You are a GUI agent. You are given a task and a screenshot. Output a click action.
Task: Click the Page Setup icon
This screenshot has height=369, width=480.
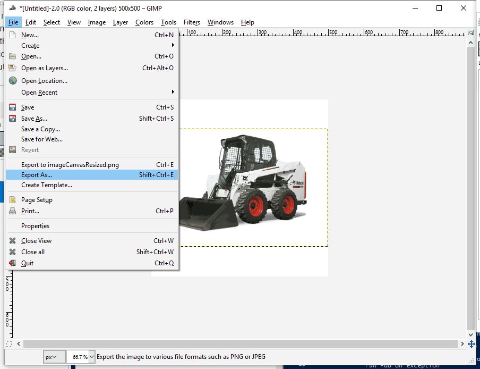pyautogui.click(x=13, y=200)
